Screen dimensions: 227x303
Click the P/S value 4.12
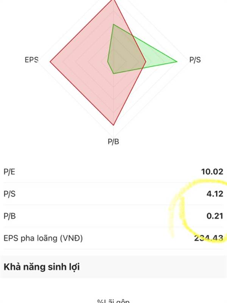[x=215, y=194]
